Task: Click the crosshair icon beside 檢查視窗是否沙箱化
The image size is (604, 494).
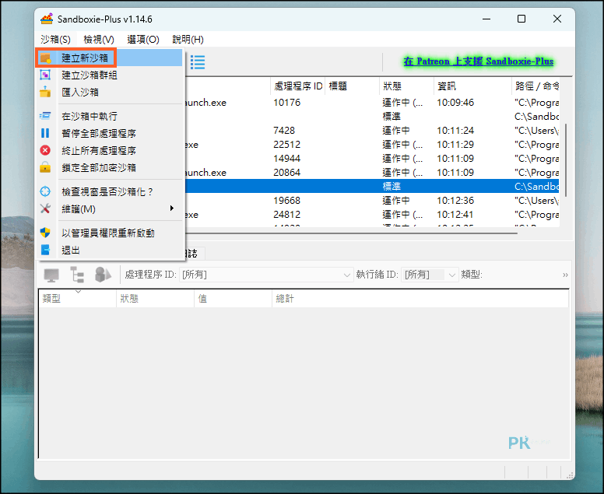Action: click(45, 191)
